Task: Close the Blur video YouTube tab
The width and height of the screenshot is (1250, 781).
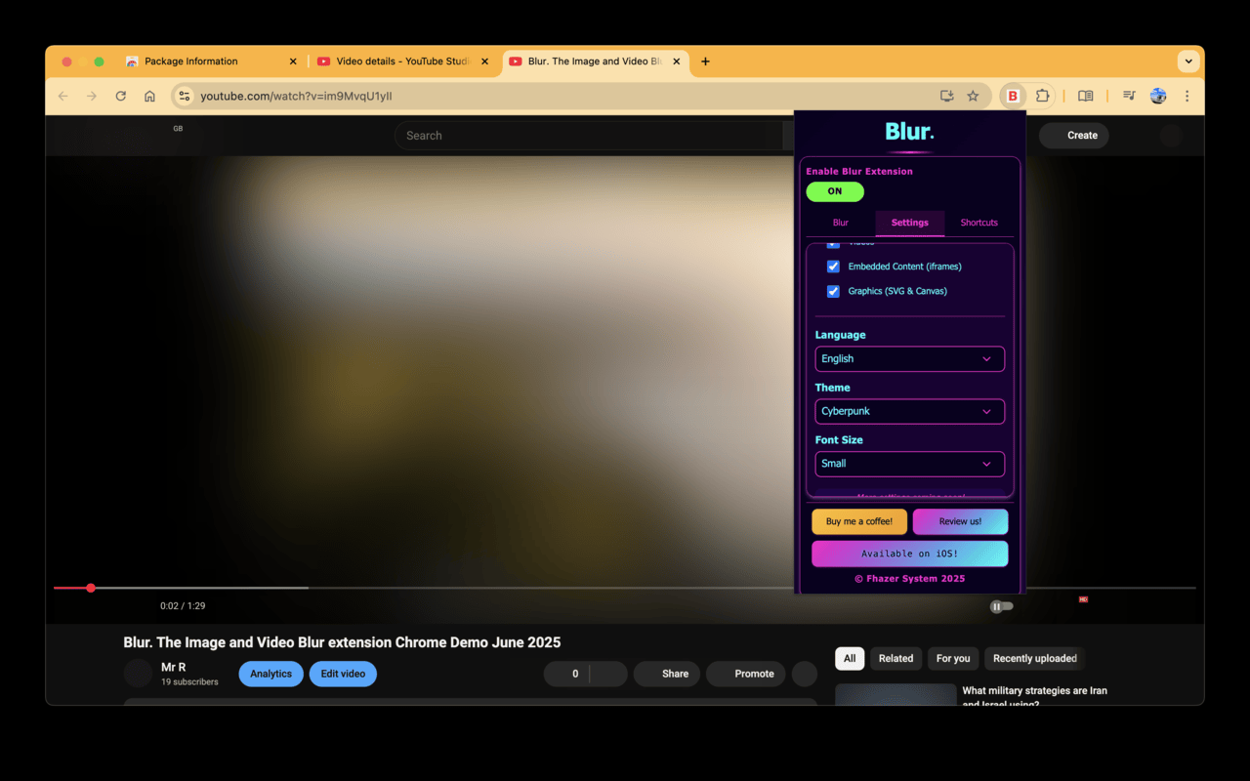Action: [676, 62]
